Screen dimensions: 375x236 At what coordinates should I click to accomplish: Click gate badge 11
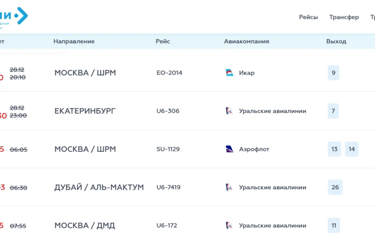pos(334,226)
